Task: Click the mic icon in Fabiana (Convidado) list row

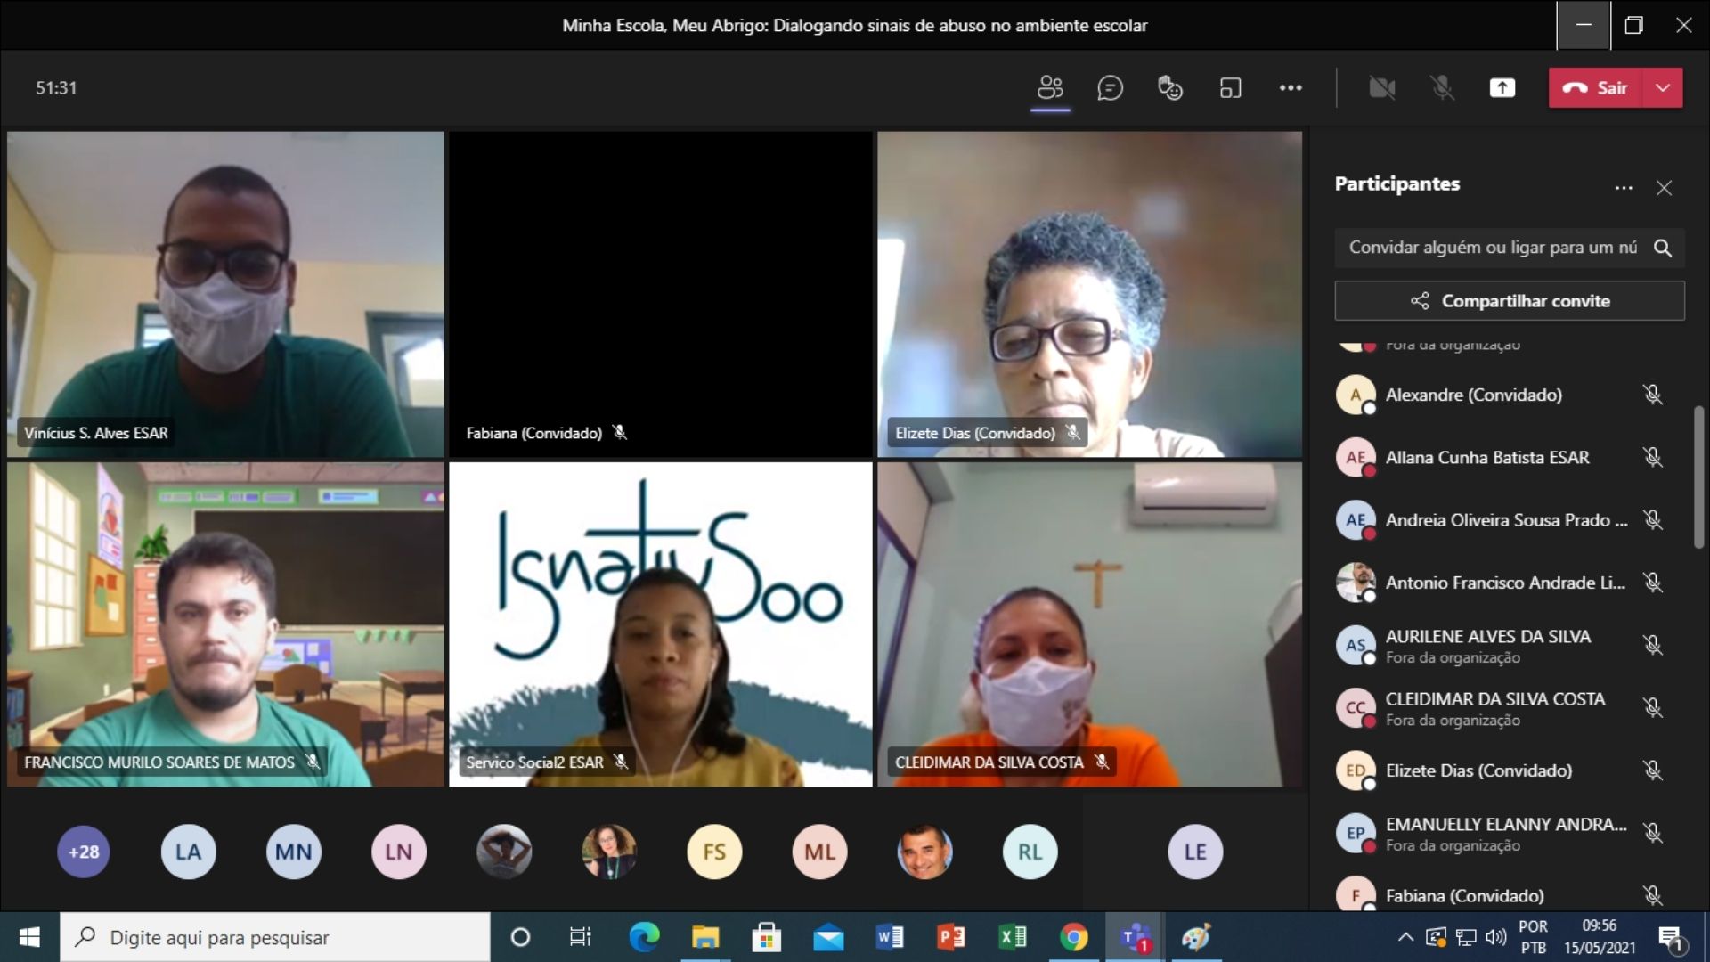Action: 1653,895
